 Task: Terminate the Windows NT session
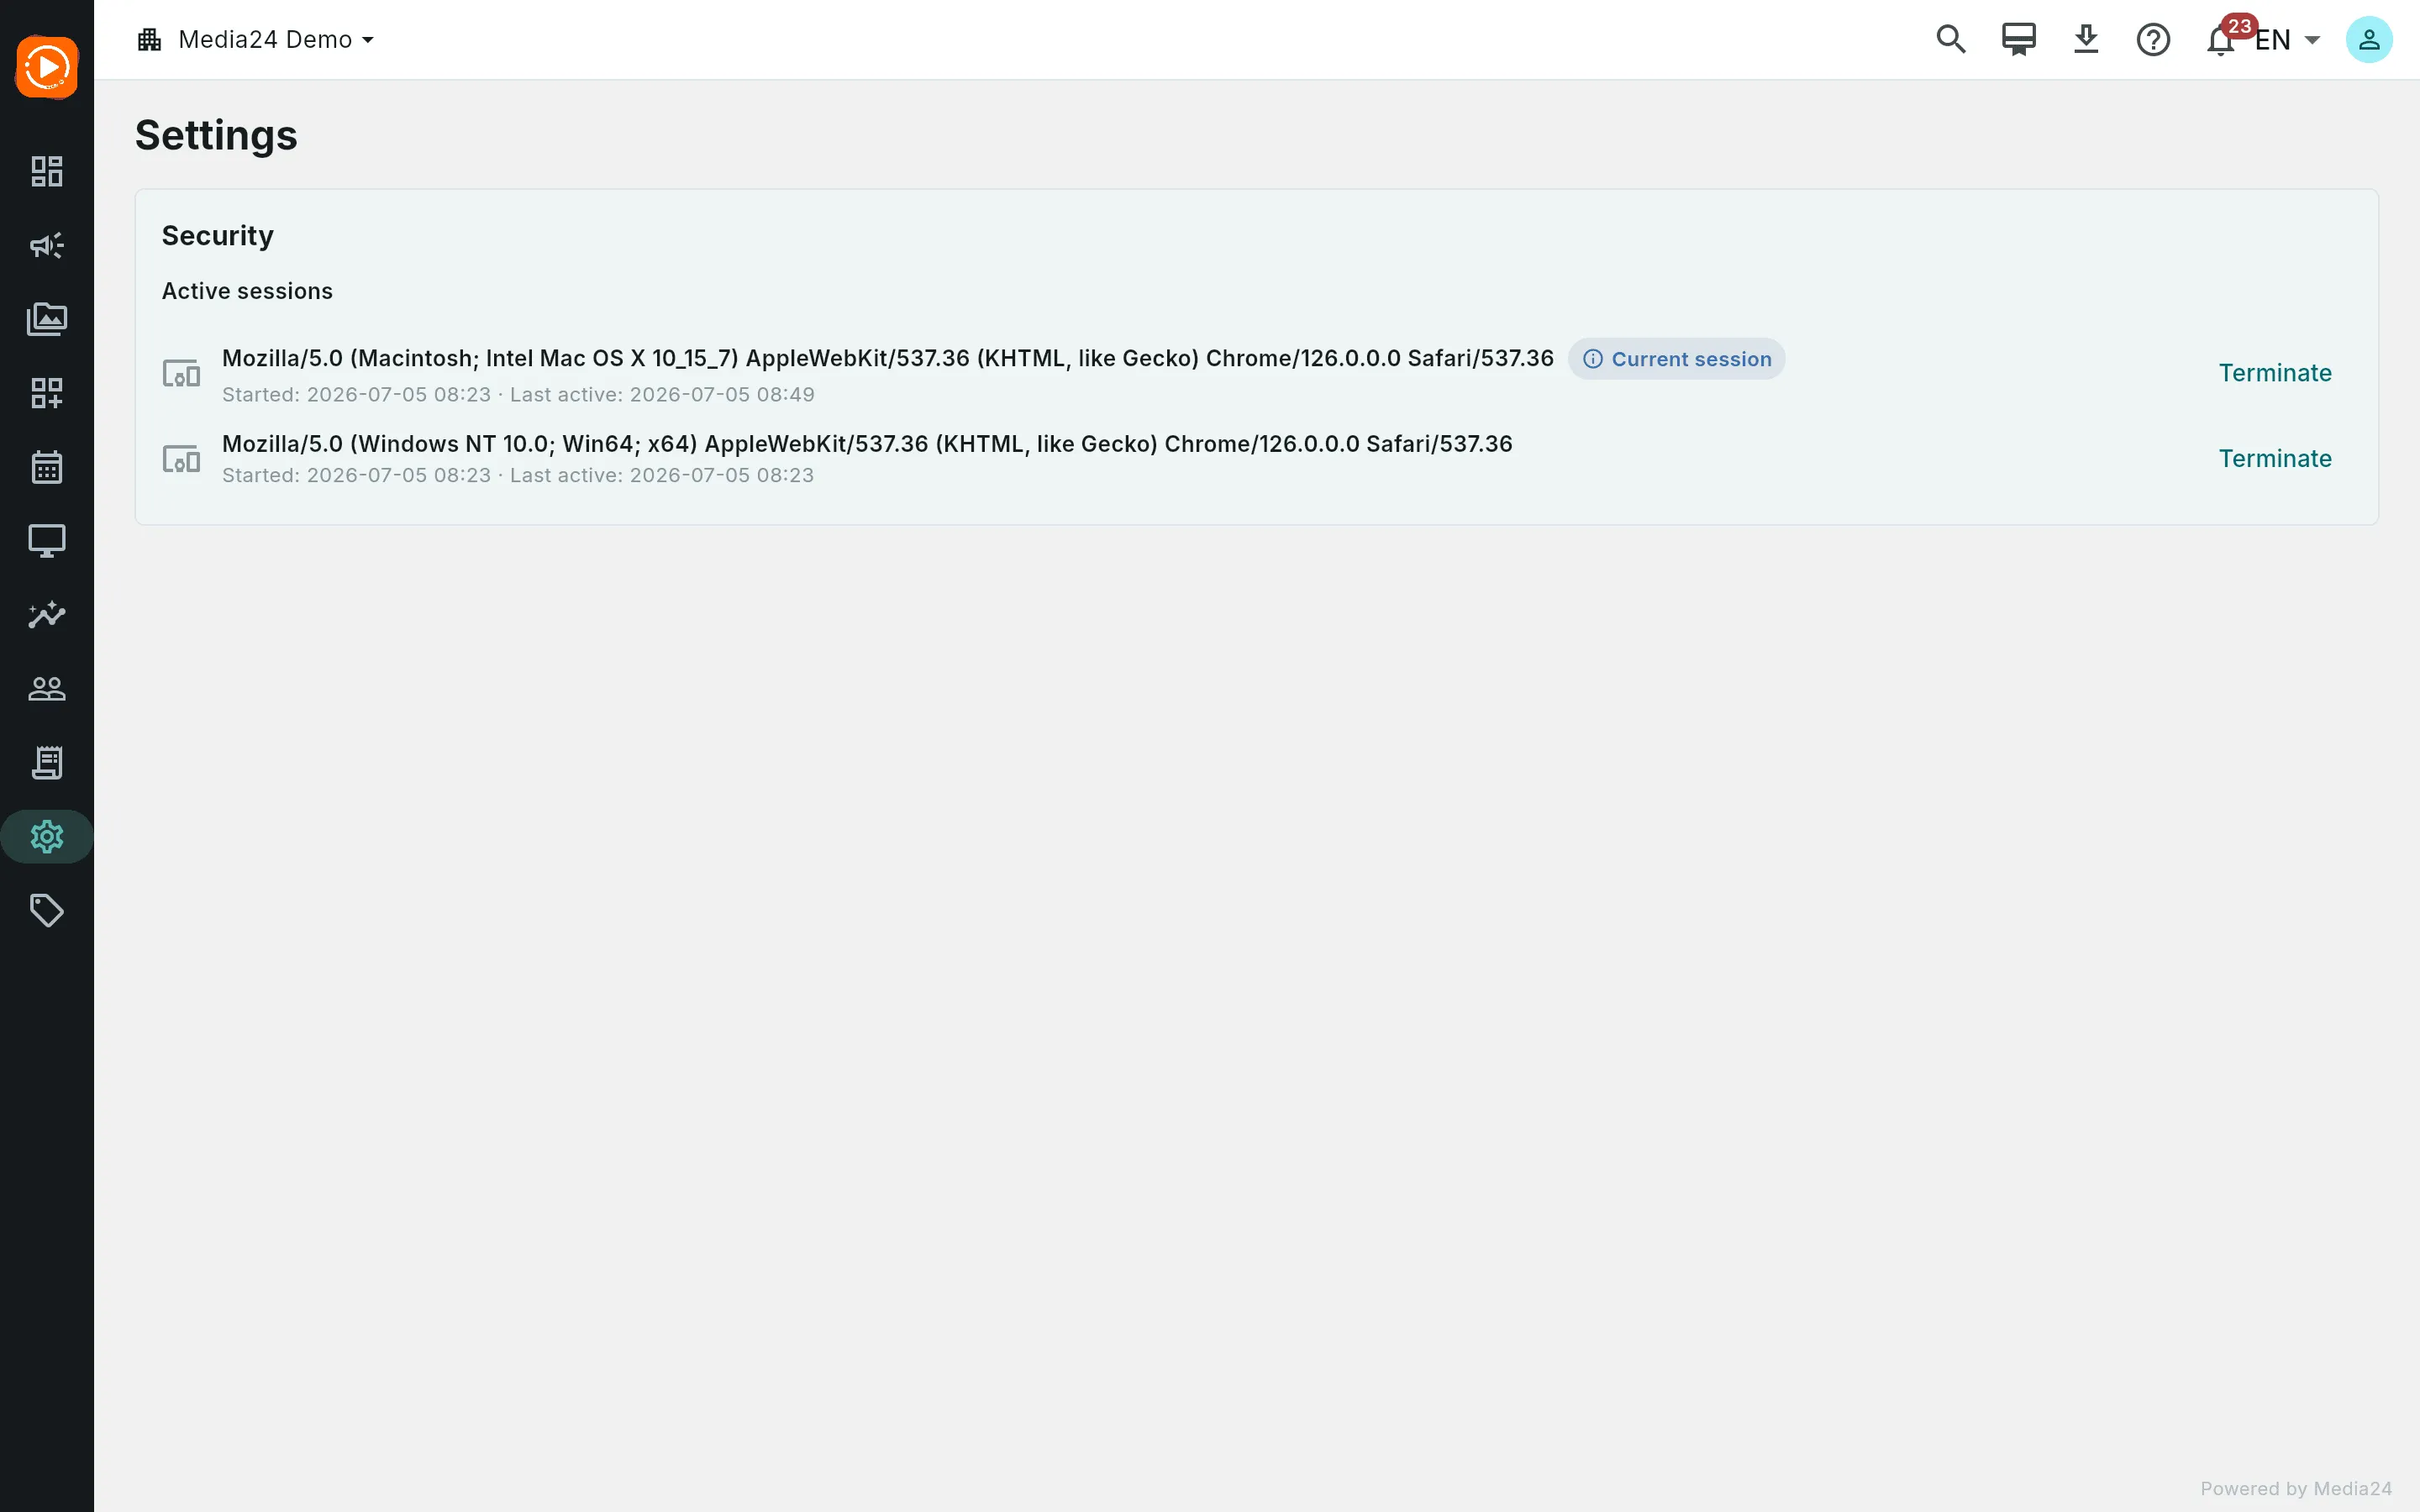pos(2275,459)
